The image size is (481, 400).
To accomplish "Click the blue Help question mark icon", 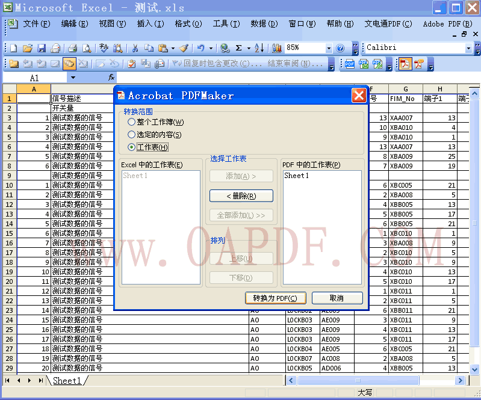I will 340,48.
